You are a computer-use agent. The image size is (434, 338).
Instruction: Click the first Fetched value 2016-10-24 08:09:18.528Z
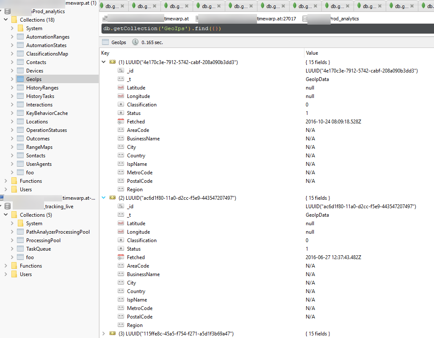point(333,121)
